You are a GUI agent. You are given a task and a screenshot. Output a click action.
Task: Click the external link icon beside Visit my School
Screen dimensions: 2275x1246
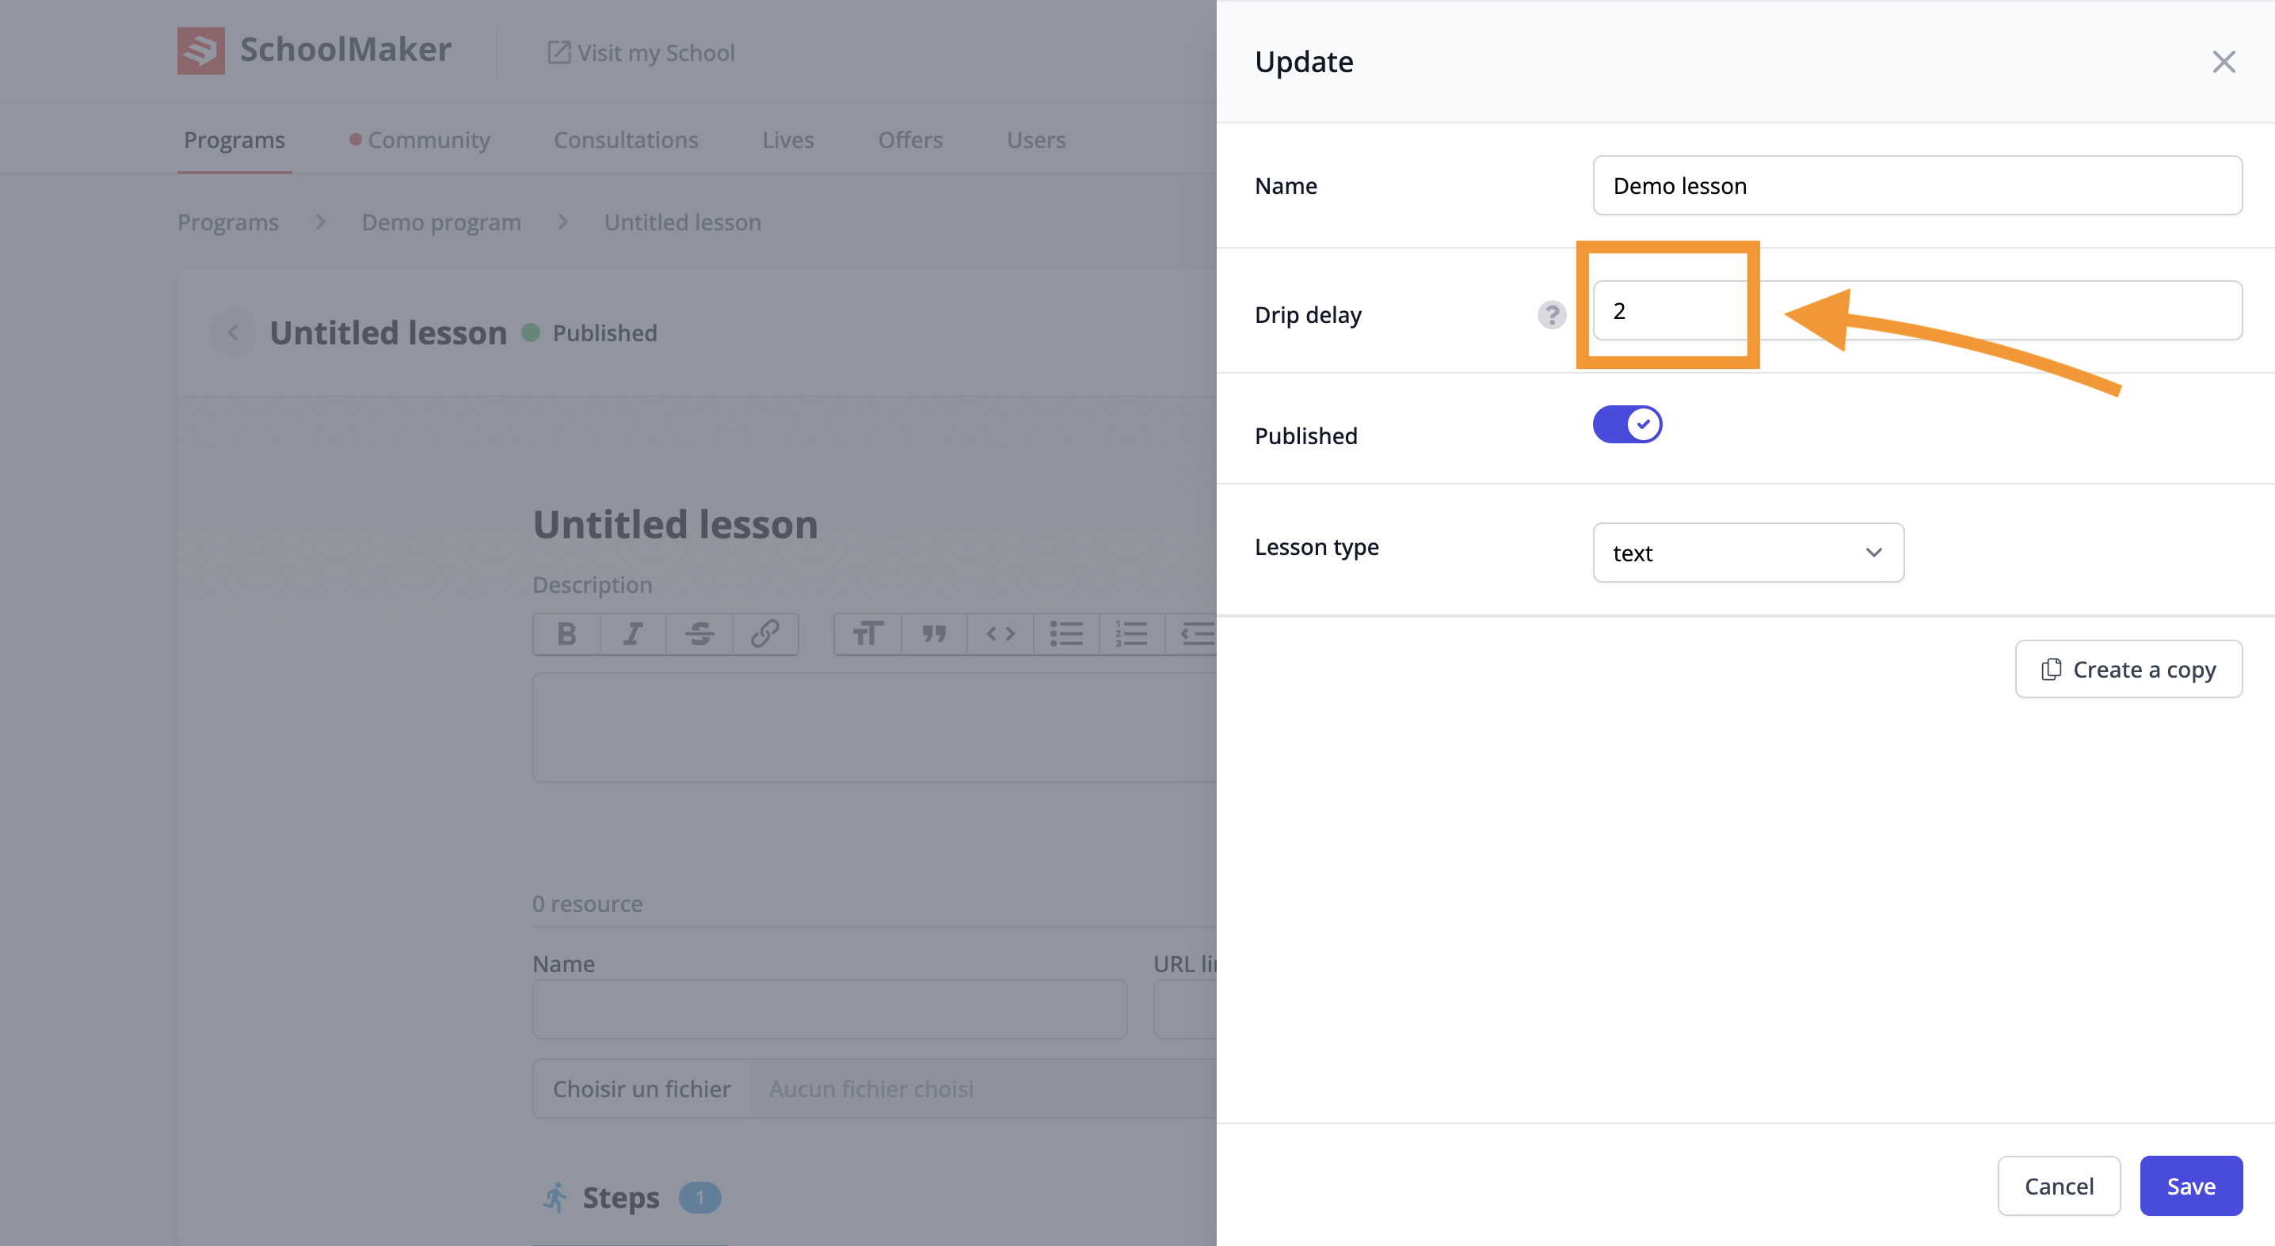click(x=558, y=53)
